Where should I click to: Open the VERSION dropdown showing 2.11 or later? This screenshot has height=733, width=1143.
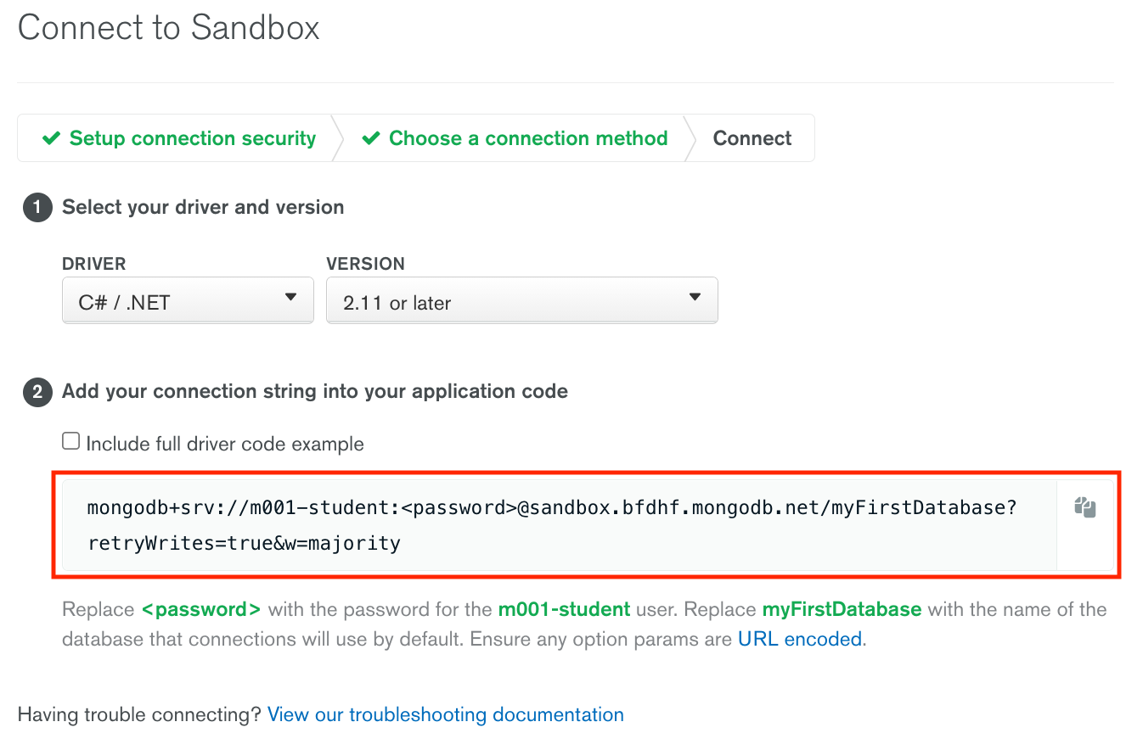tap(522, 300)
